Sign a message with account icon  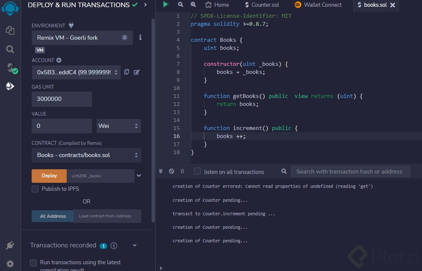coord(137,72)
